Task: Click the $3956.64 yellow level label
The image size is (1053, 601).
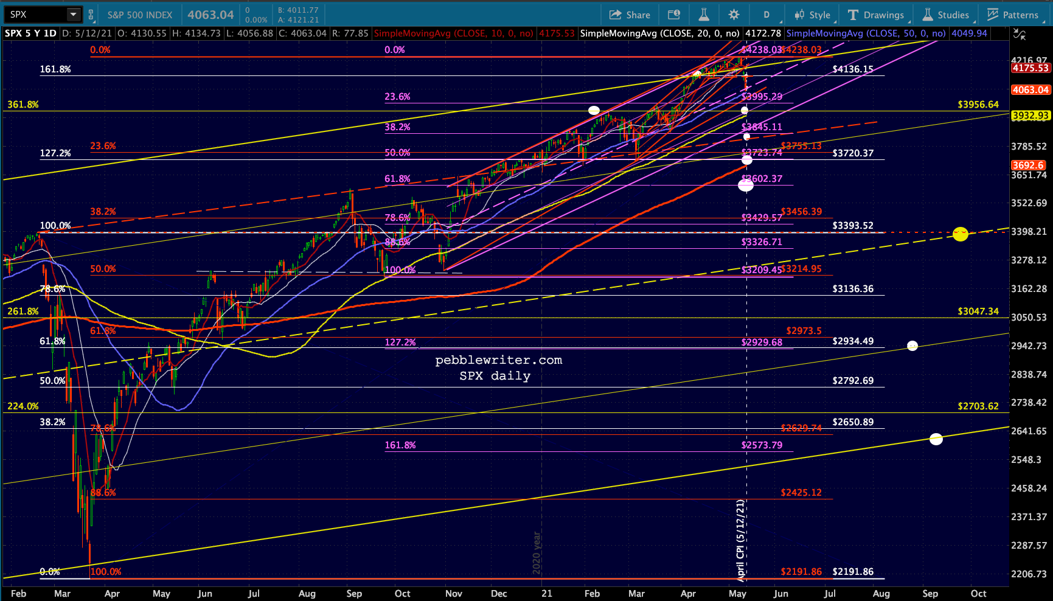Action: tap(978, 105)
